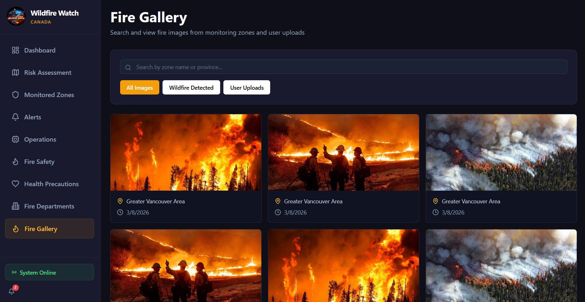
Task: Open the bottom-row blazing forest image
Action: 343,266
